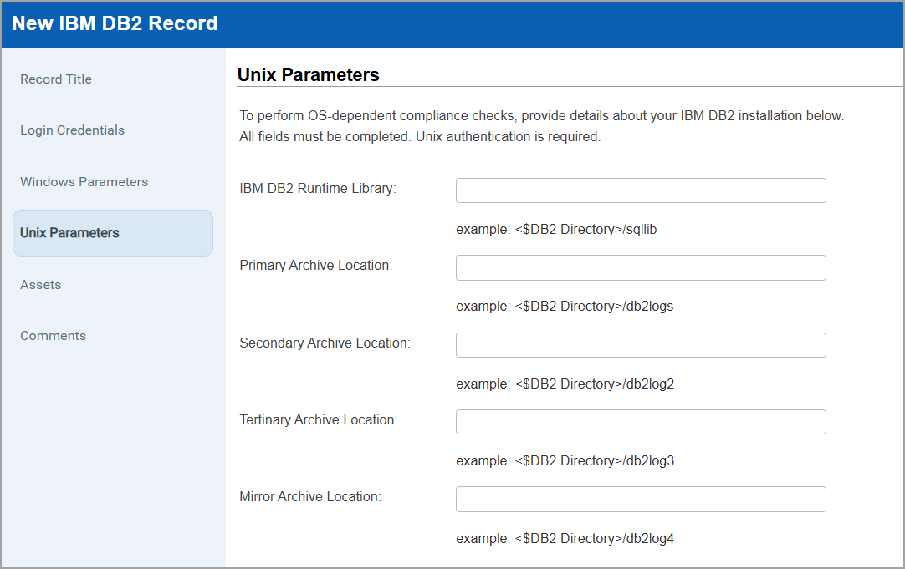Click the Primary Archive Location input
905x569 pixels.
(641, 267)
